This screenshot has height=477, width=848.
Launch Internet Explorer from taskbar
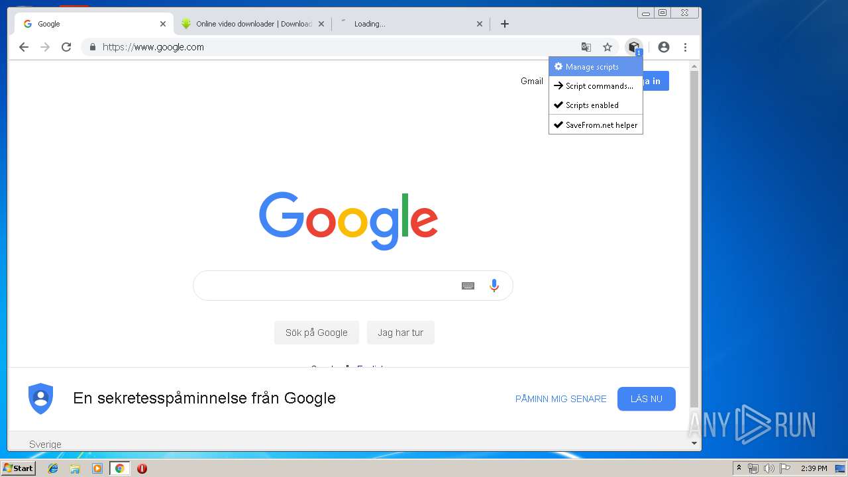point(53,468)
